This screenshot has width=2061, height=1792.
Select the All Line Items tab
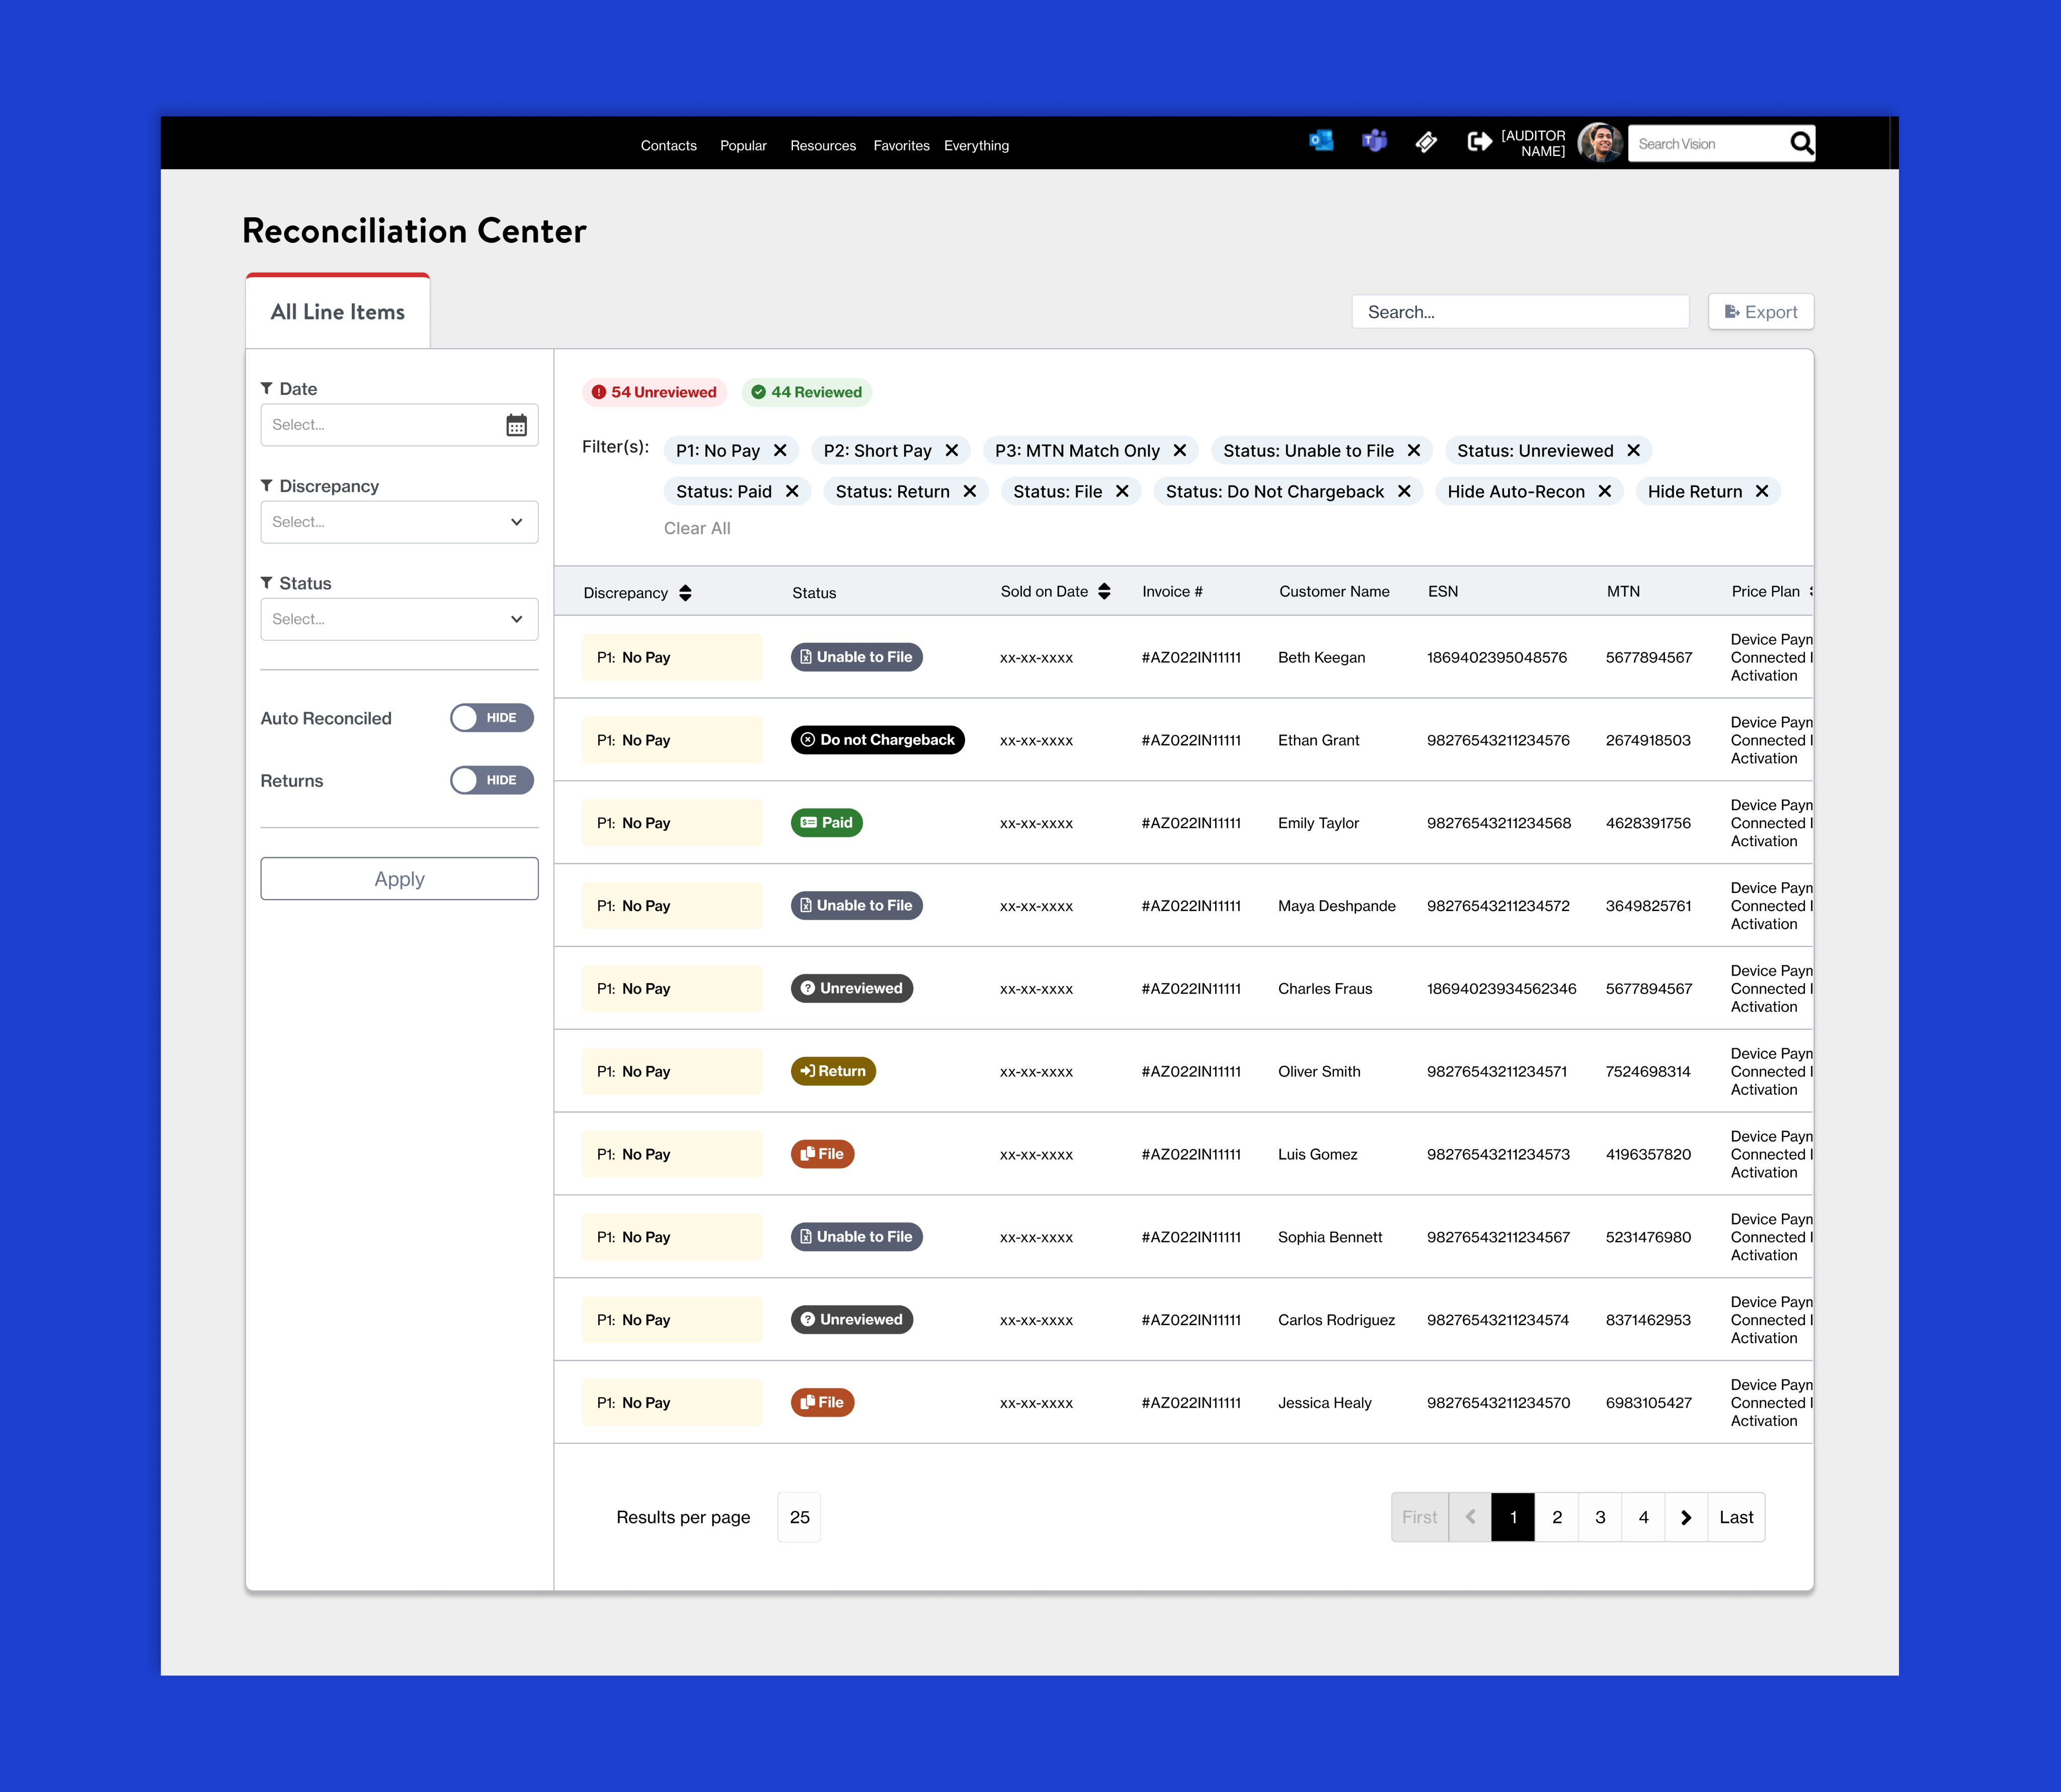[x=338, y=312]
